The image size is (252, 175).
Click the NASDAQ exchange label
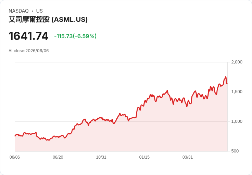pos(18,11)
